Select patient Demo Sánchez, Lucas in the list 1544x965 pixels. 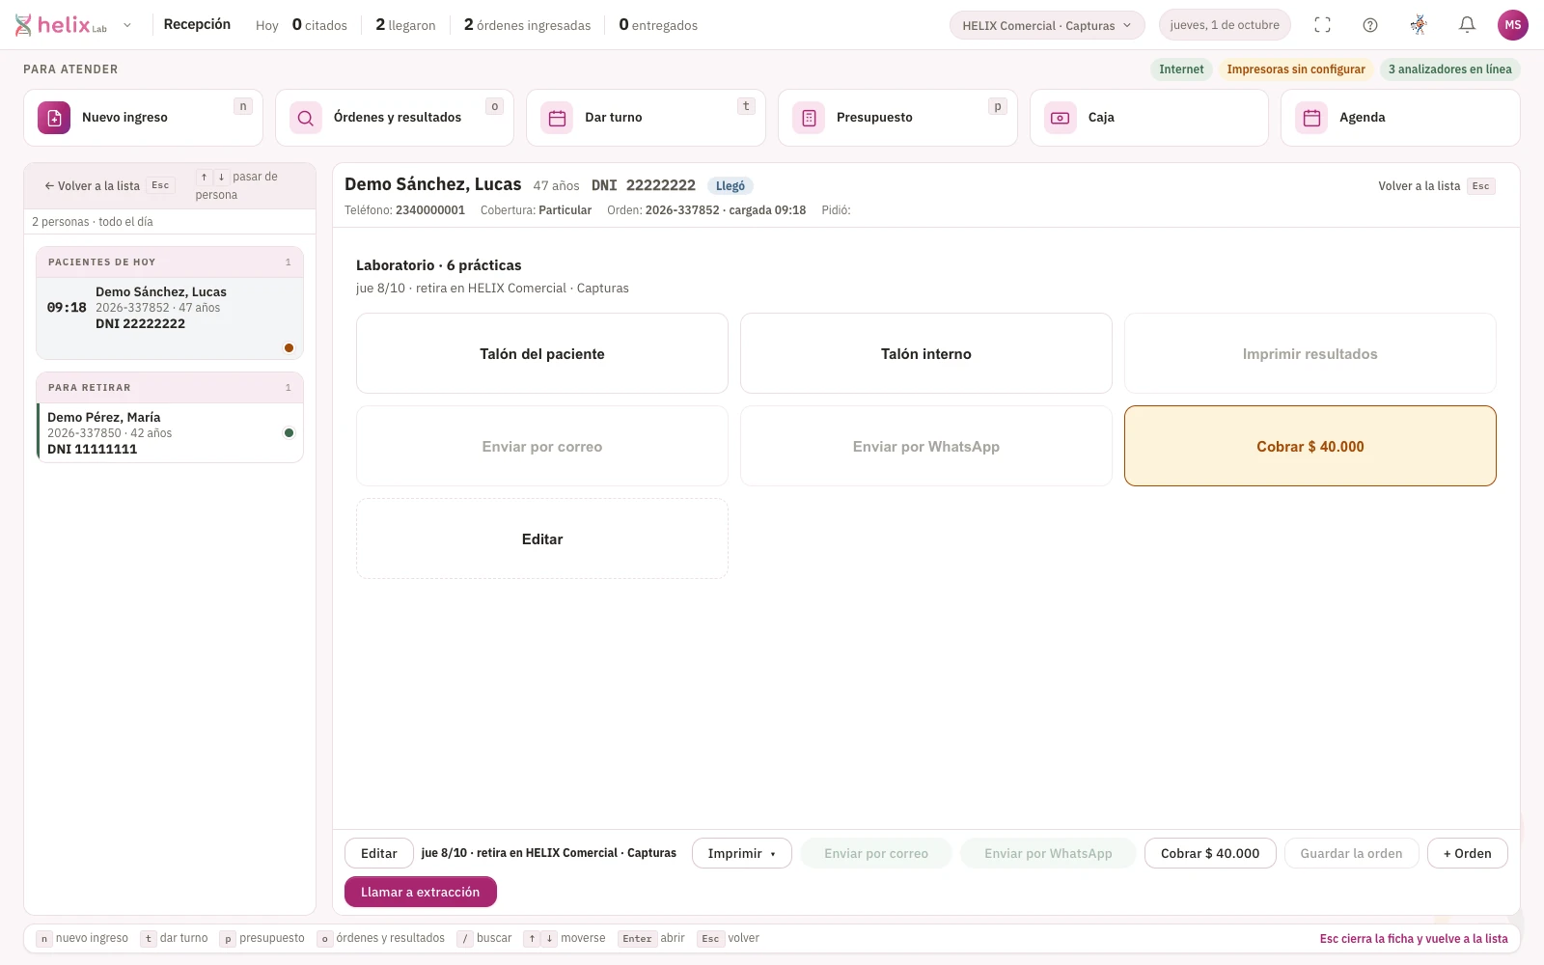click(x=170, y=318)
